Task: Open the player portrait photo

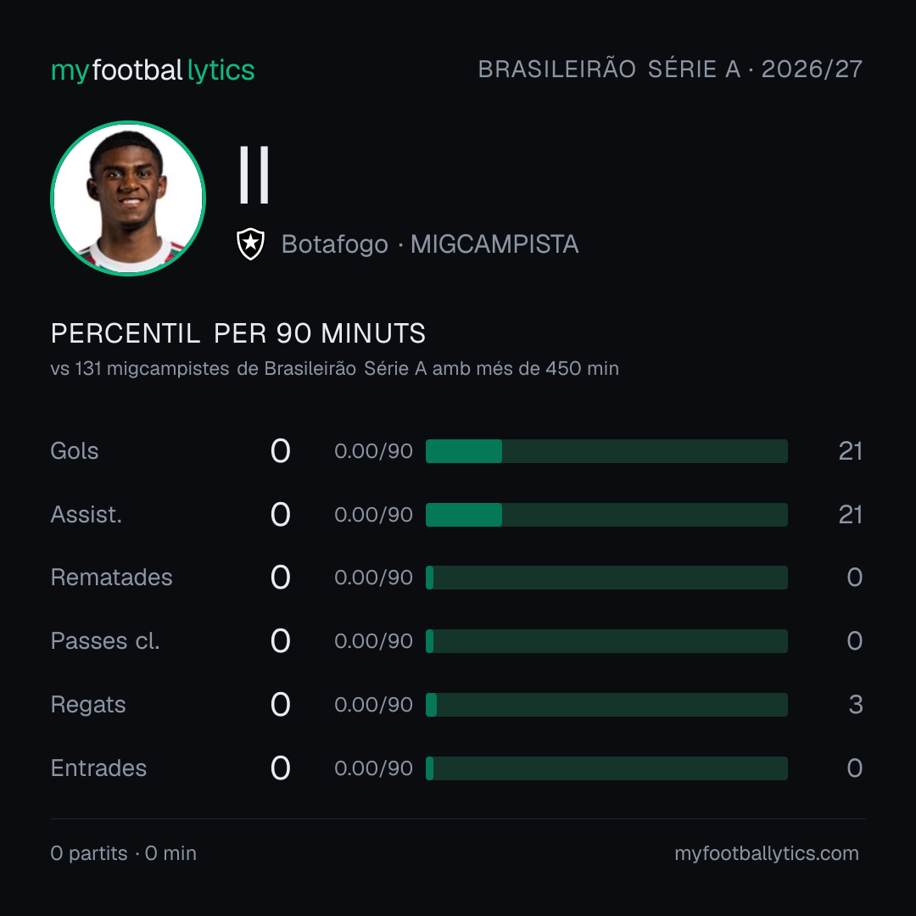Action: point(128,198)
